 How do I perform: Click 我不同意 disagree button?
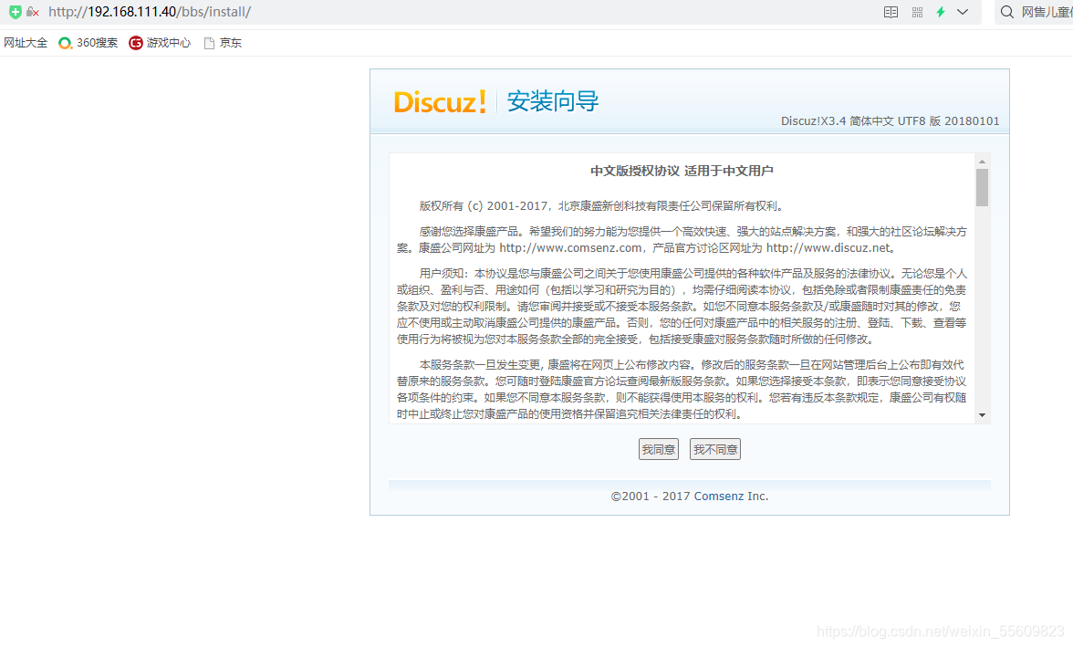point(715,449)
